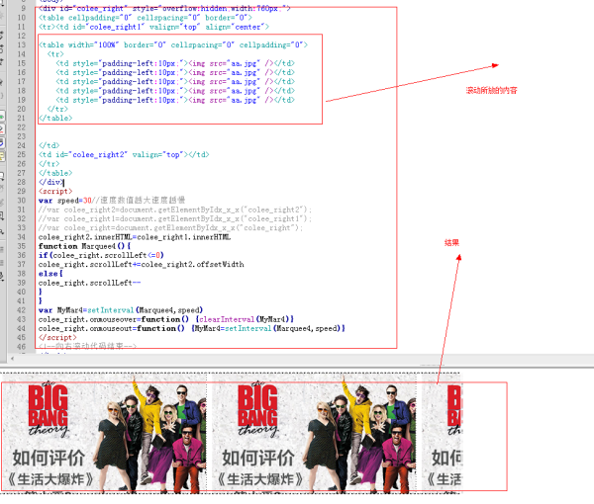The image size is (594, 504).
Task: Click the if(colee_right.scrollLeft<=0) line
Action: click(101, 255)
